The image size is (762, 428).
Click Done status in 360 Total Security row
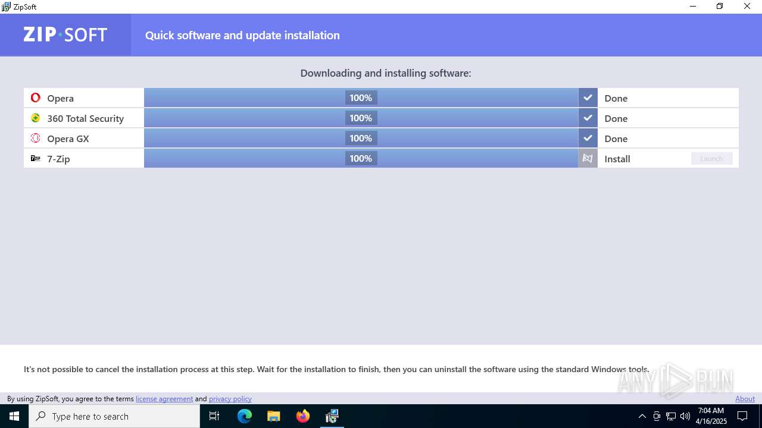click(x=616, y=118)
